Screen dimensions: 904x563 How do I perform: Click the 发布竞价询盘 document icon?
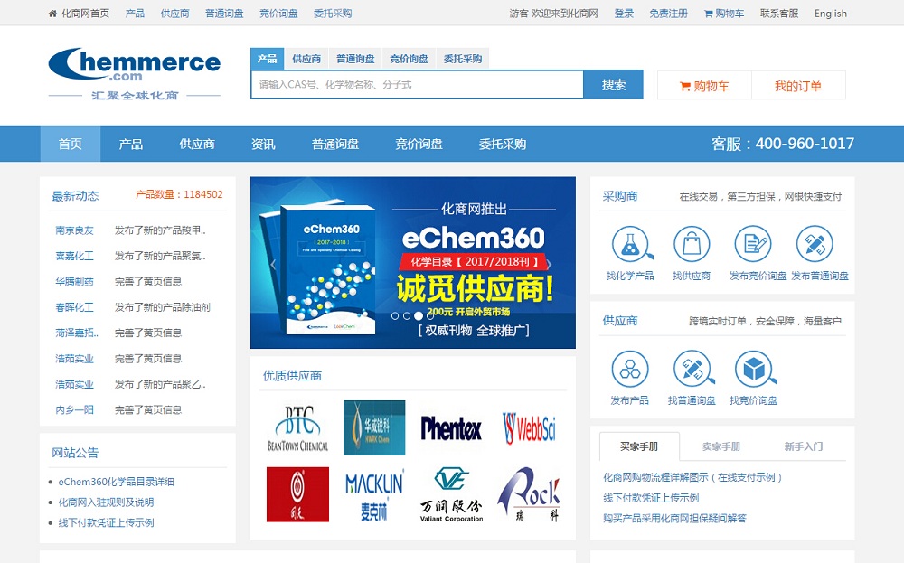pos(753,244)
